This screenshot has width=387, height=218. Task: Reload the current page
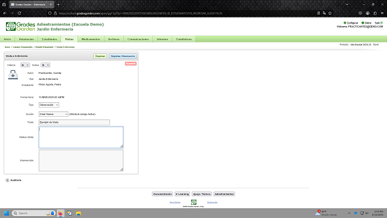point(19,13)
